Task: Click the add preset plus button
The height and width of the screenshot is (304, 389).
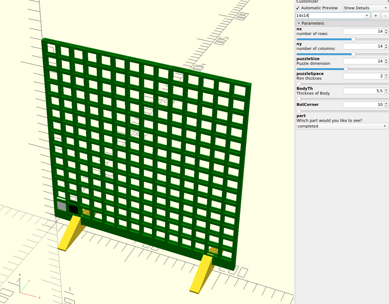Action: [x=375, y=16]
